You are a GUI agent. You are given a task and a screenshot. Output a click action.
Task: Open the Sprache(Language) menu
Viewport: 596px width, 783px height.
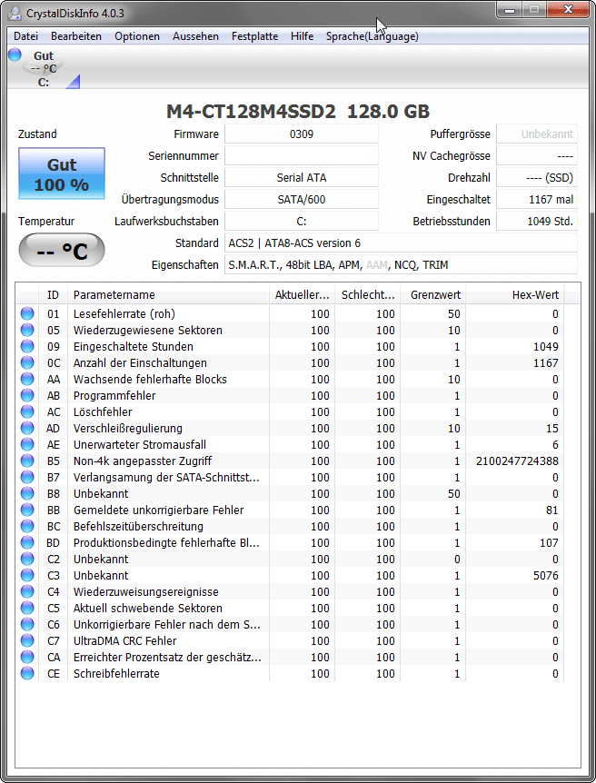coord(372,36)
